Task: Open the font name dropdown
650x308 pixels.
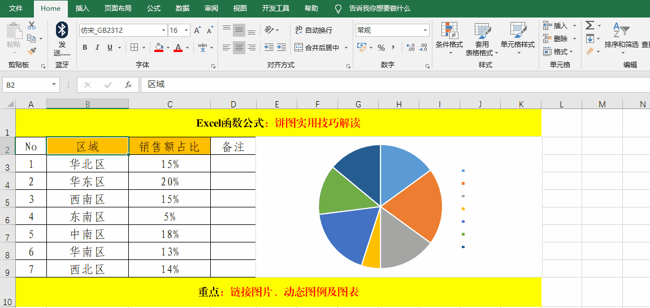Action: click(x=163, y=31)
